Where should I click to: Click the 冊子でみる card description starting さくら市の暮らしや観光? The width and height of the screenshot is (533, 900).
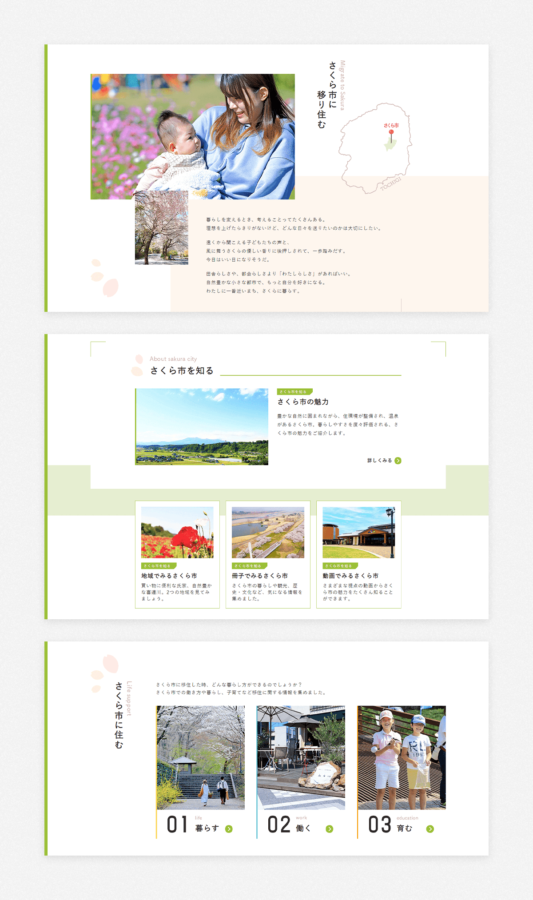point(267,592)
